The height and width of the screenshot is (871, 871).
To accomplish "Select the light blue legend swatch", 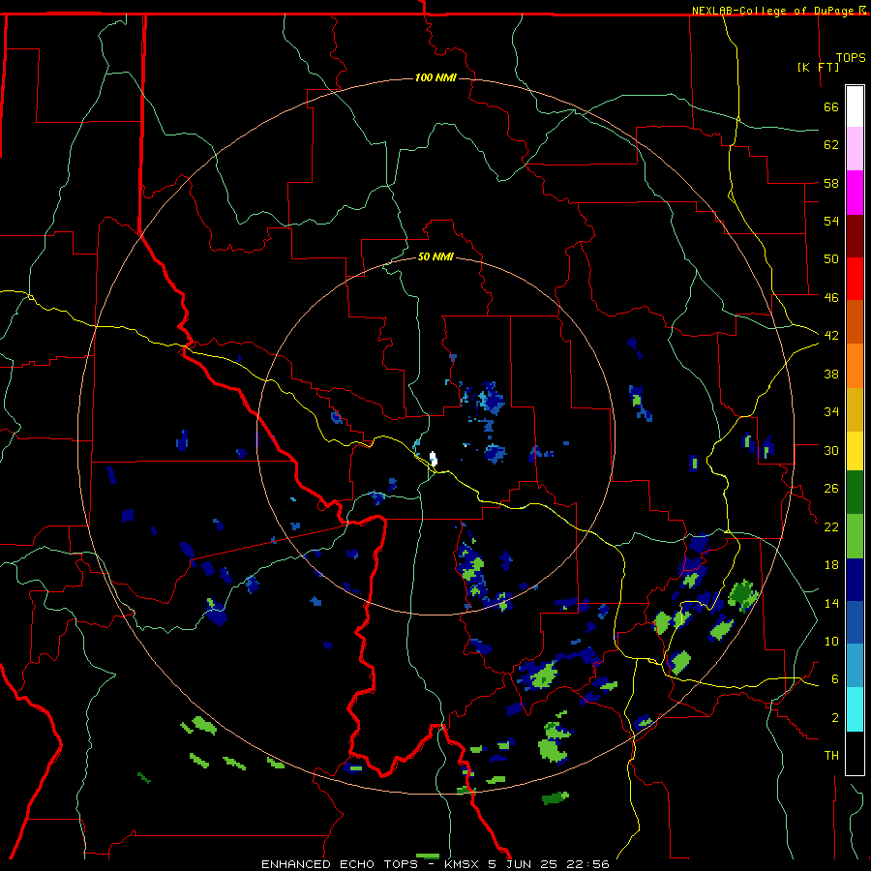I will [855, 666].
